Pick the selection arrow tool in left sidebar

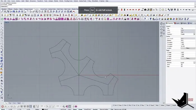point(1,23)
